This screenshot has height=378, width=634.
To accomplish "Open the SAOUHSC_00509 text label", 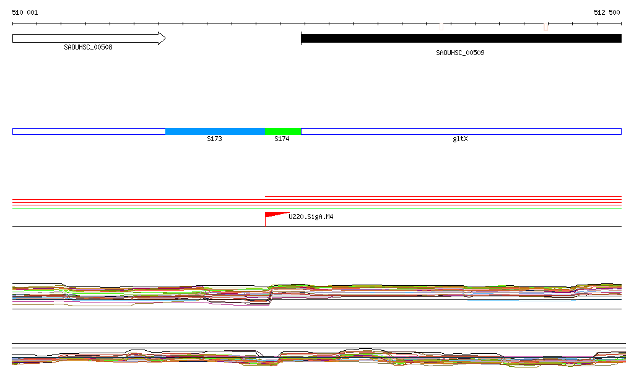I will (x=460, y=53).
